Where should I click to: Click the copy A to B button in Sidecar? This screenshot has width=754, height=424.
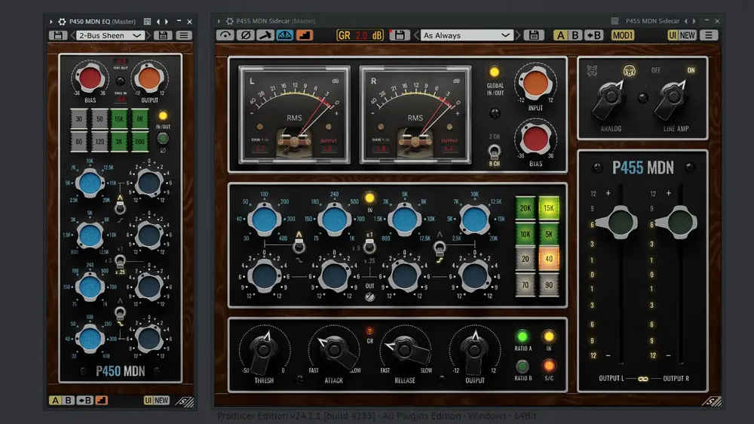point(594,35)
